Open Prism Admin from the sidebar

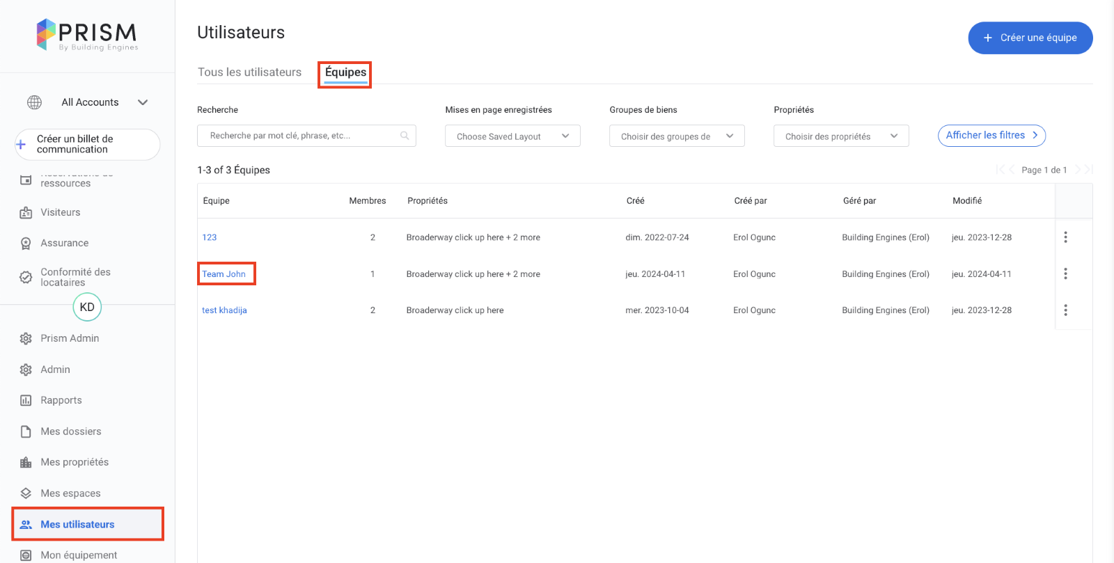(70, 338)
